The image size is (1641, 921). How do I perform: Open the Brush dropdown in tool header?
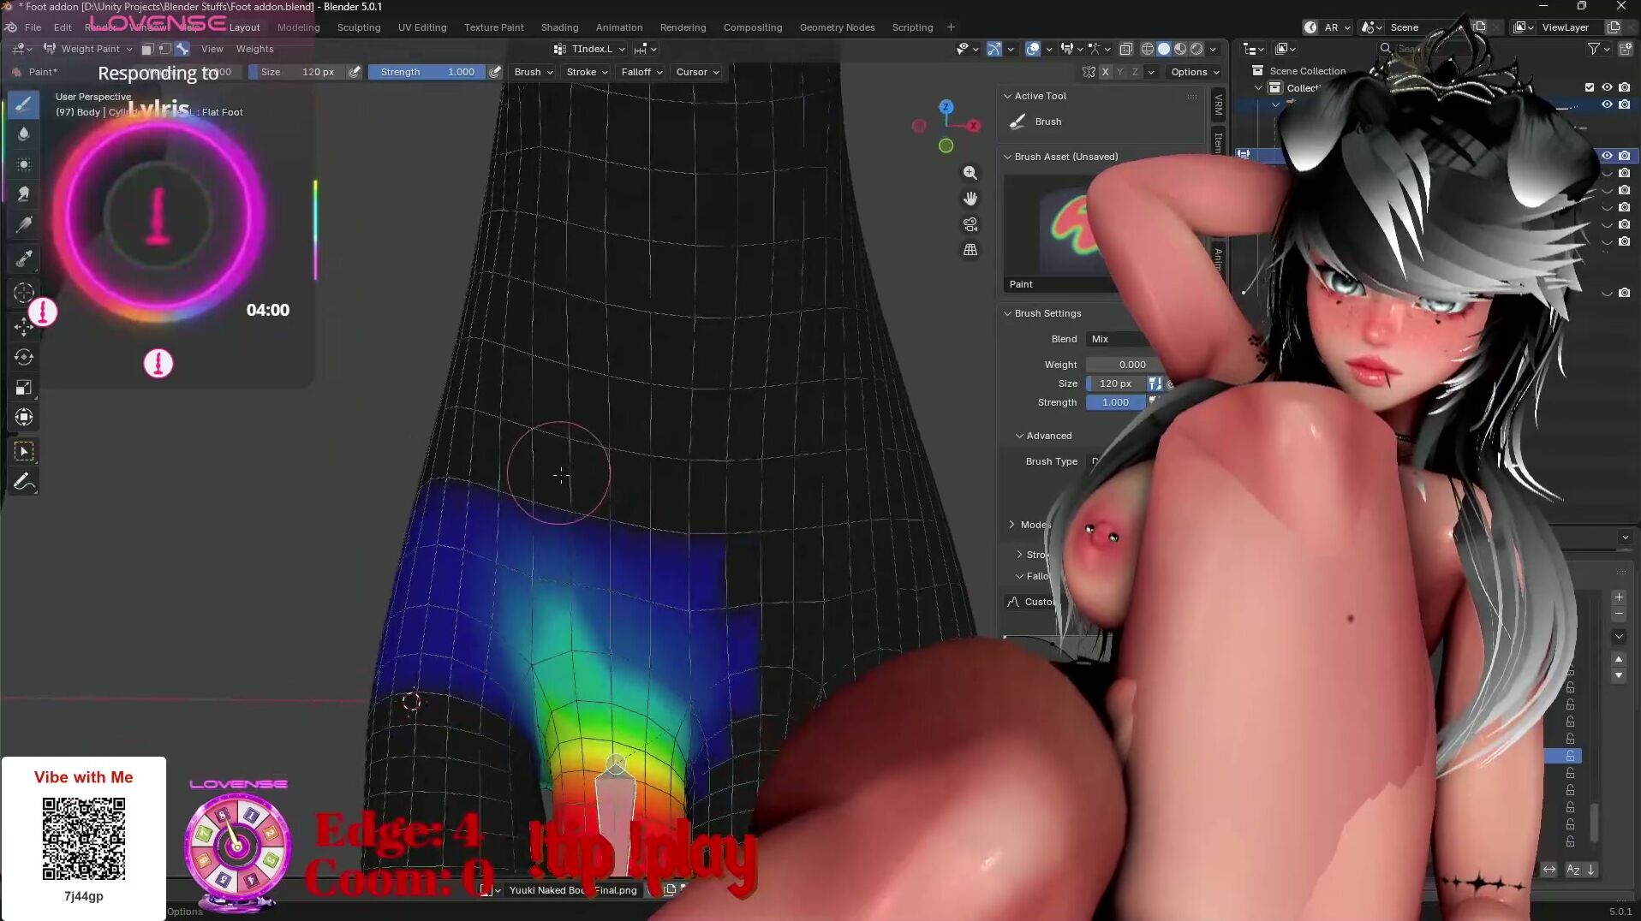point(534,72)
